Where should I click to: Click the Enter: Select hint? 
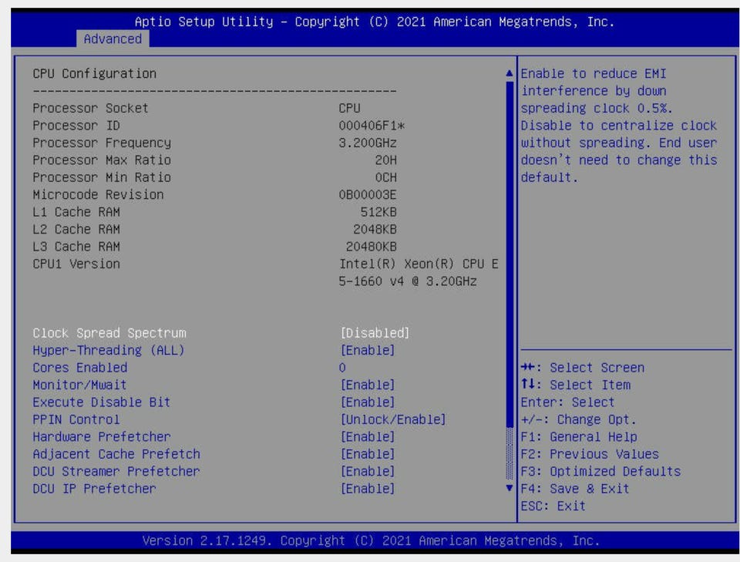tap(568, 402)
